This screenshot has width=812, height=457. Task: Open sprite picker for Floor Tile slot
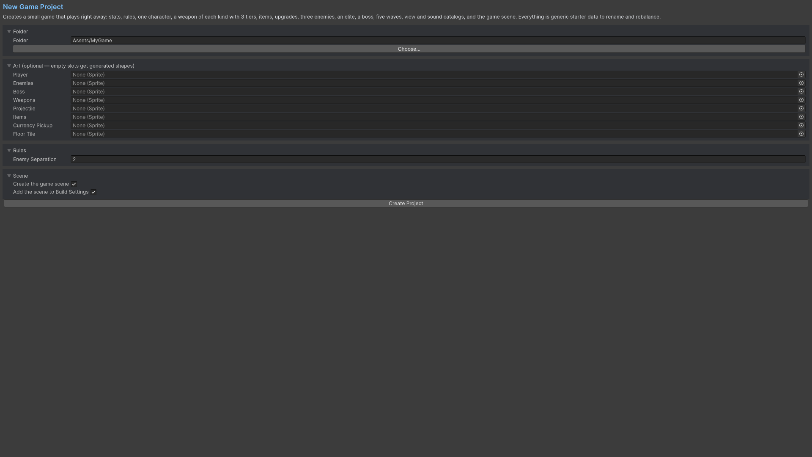pyautogui.click(x=801, y=134)
